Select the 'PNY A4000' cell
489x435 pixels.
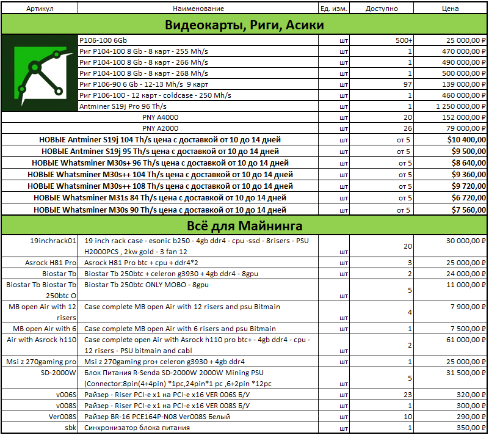tap(160, 117)
